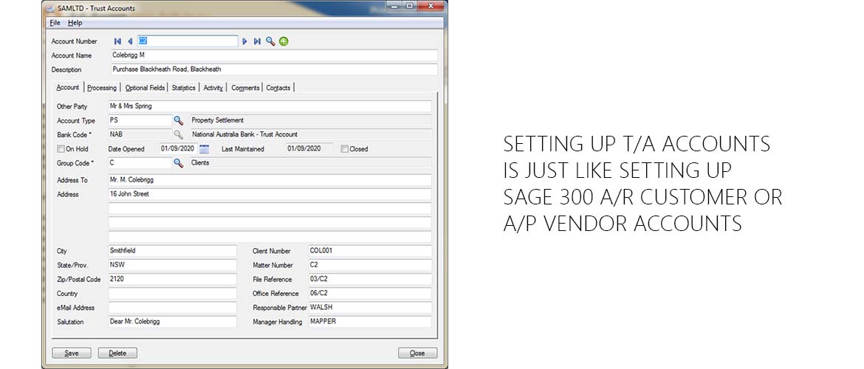
Task: Click the 16 John Street address field
Action: pos(270,194)
